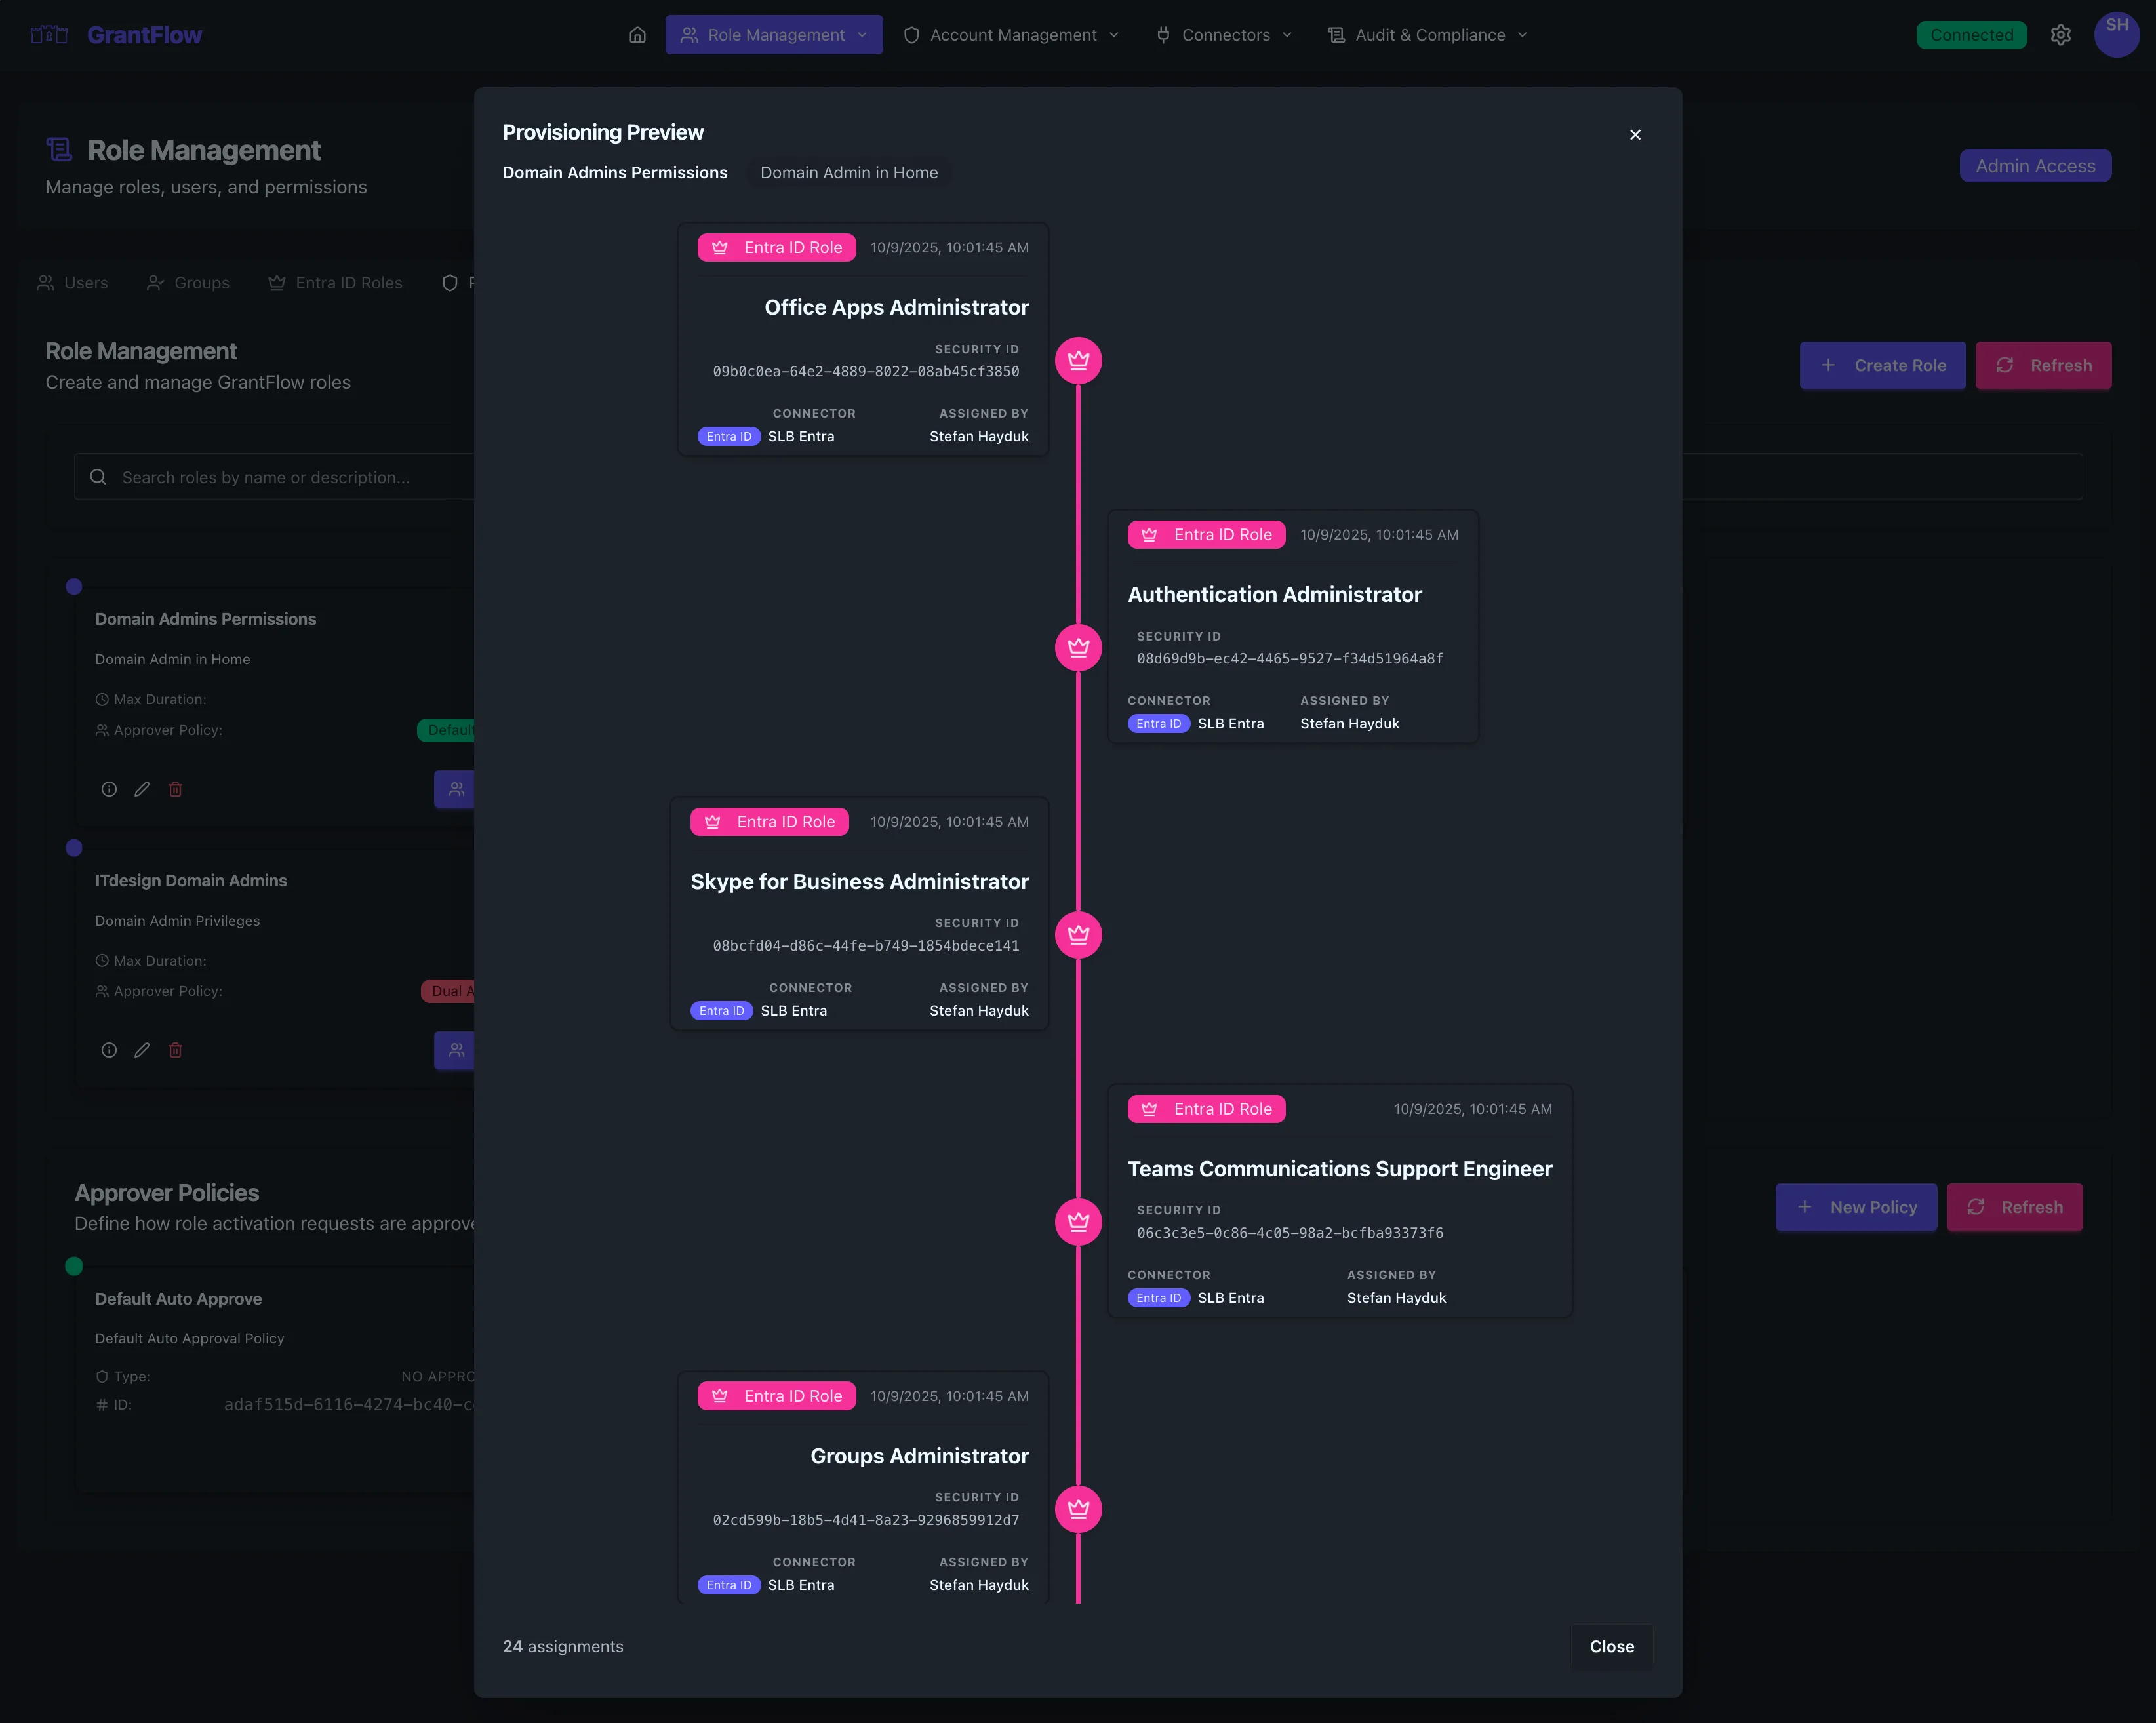Open the settings gear in the top bar
Image resolution: width=2156 pixels, height=1723 pixels.
coord(2061,34)
